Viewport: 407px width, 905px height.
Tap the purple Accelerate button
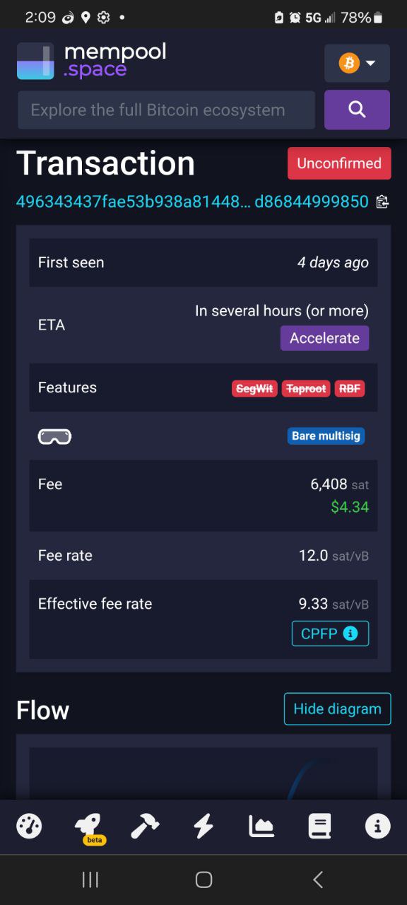pyautogui.click(x=324, y=338)
